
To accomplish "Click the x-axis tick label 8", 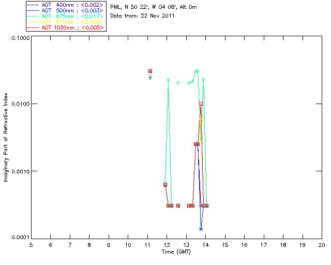I will (x=89, y=245).
